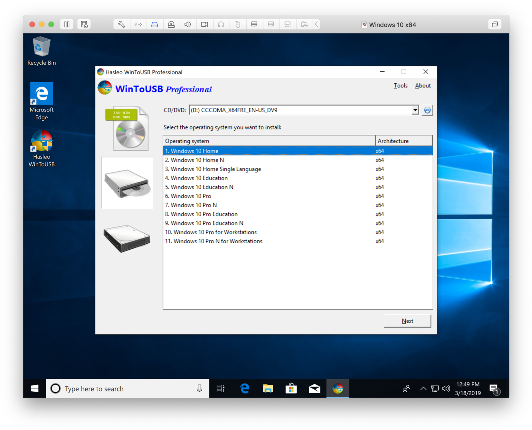Show hidden system tray icons chevron
This screenshot has height=430, width=532.
click(x=423, y=389)
